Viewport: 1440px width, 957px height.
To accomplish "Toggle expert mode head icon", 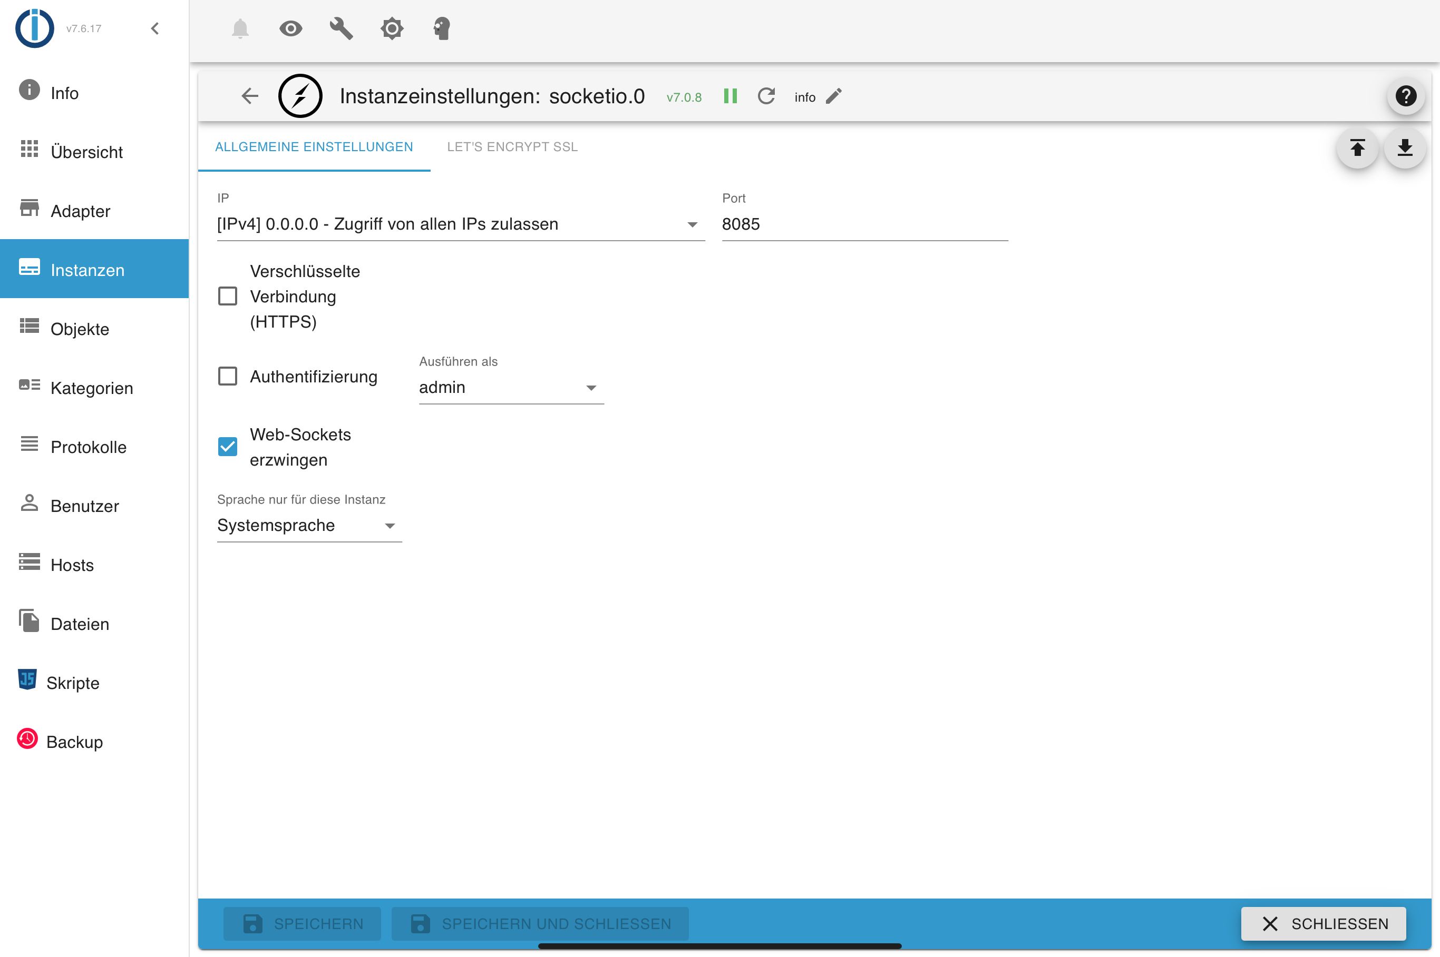I will [442, 28].
